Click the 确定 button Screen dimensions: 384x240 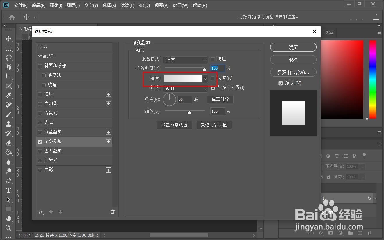point(293,47)
